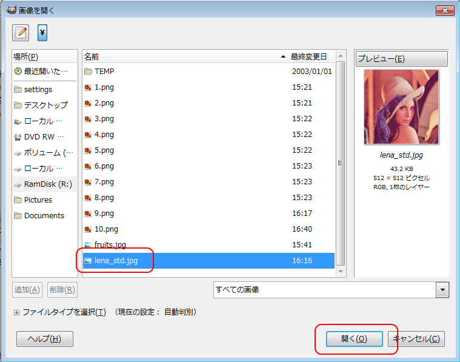This screenshot has width=460, height=362.
Task: Click the ¥ path root button
Action: (42, 32)
